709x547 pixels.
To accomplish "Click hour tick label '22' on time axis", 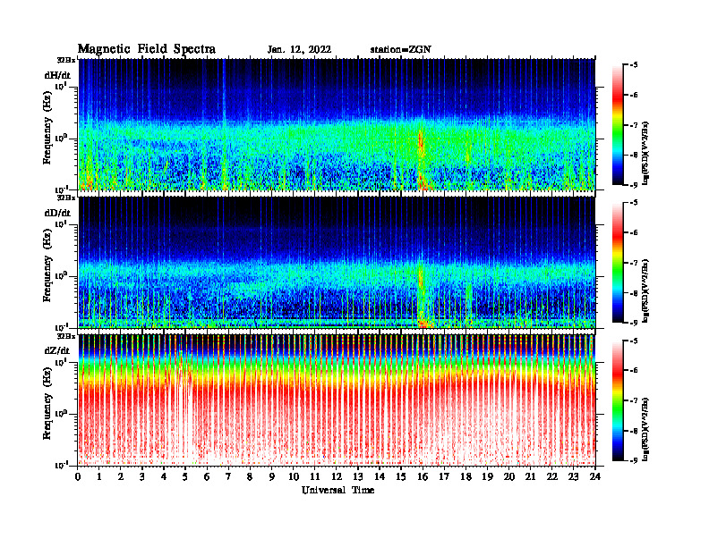I will pos(552,477).
